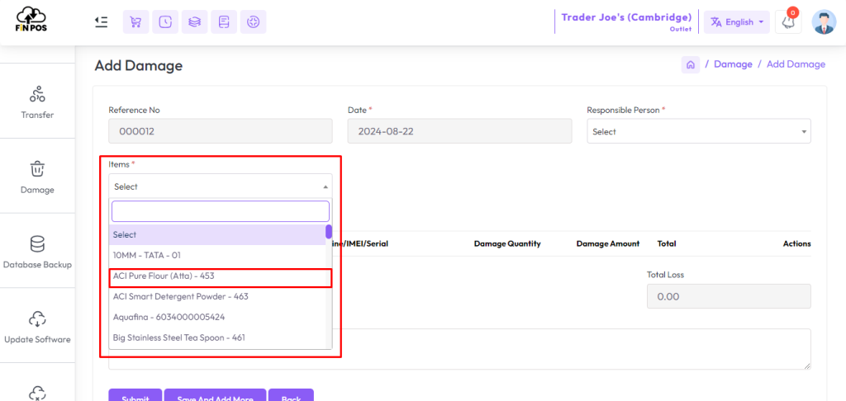Click the Add Damage page heading
The height and width of the screenshot is (401, 846).
tap(139, 66)
